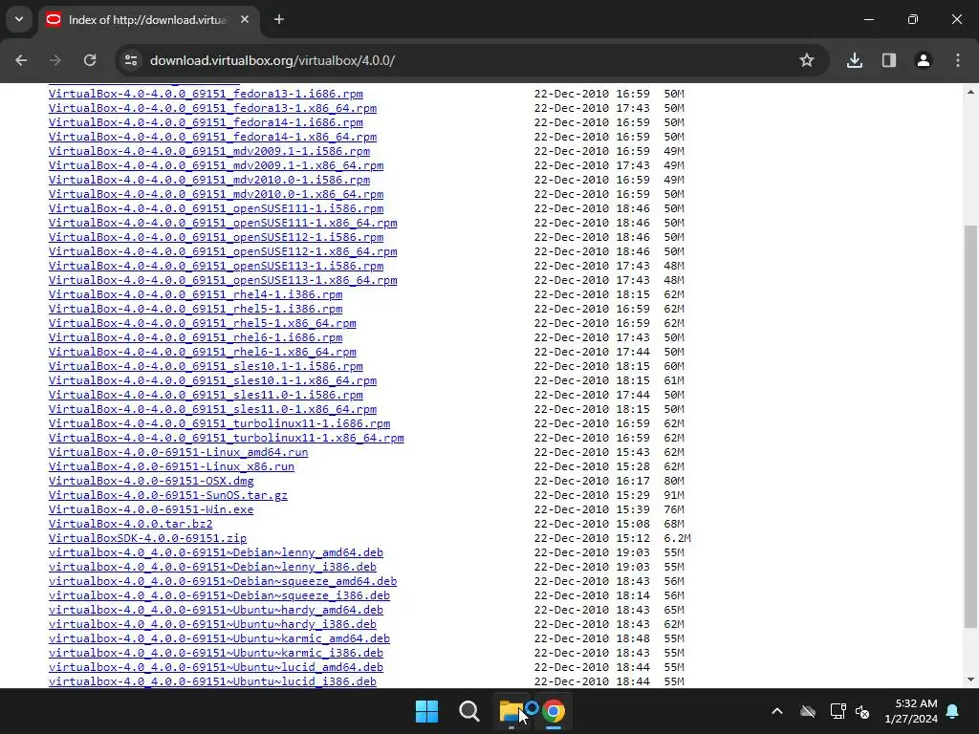Open rhel4-1.i386.rpm link
The image size is (979, 734).
tap(195, 294)
